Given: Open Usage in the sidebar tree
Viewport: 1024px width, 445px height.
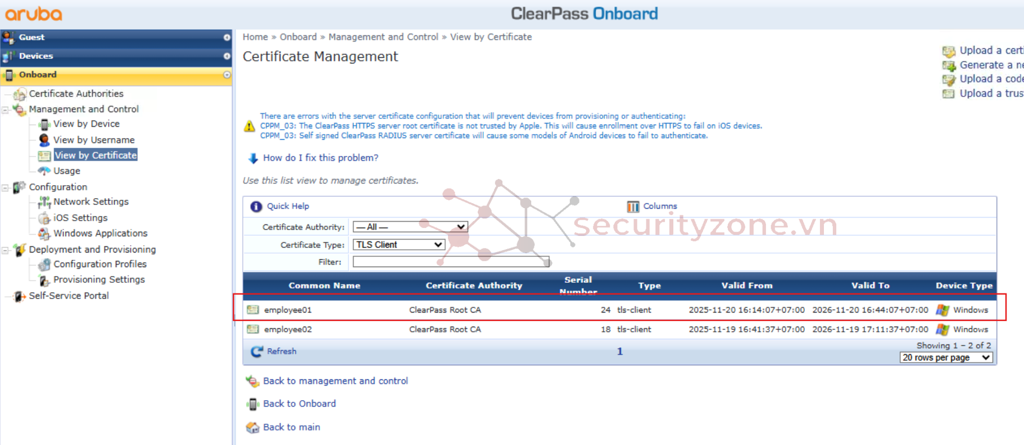Looking at the screenshot, I should [67, 171].
